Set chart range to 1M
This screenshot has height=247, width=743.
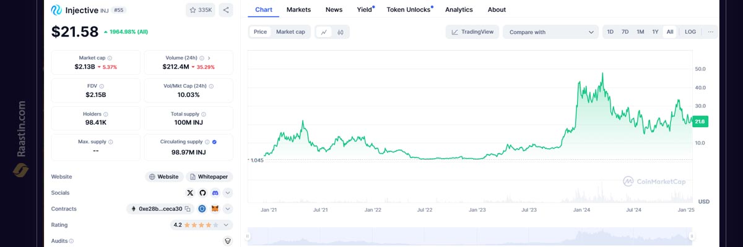[x=640, y=32]
